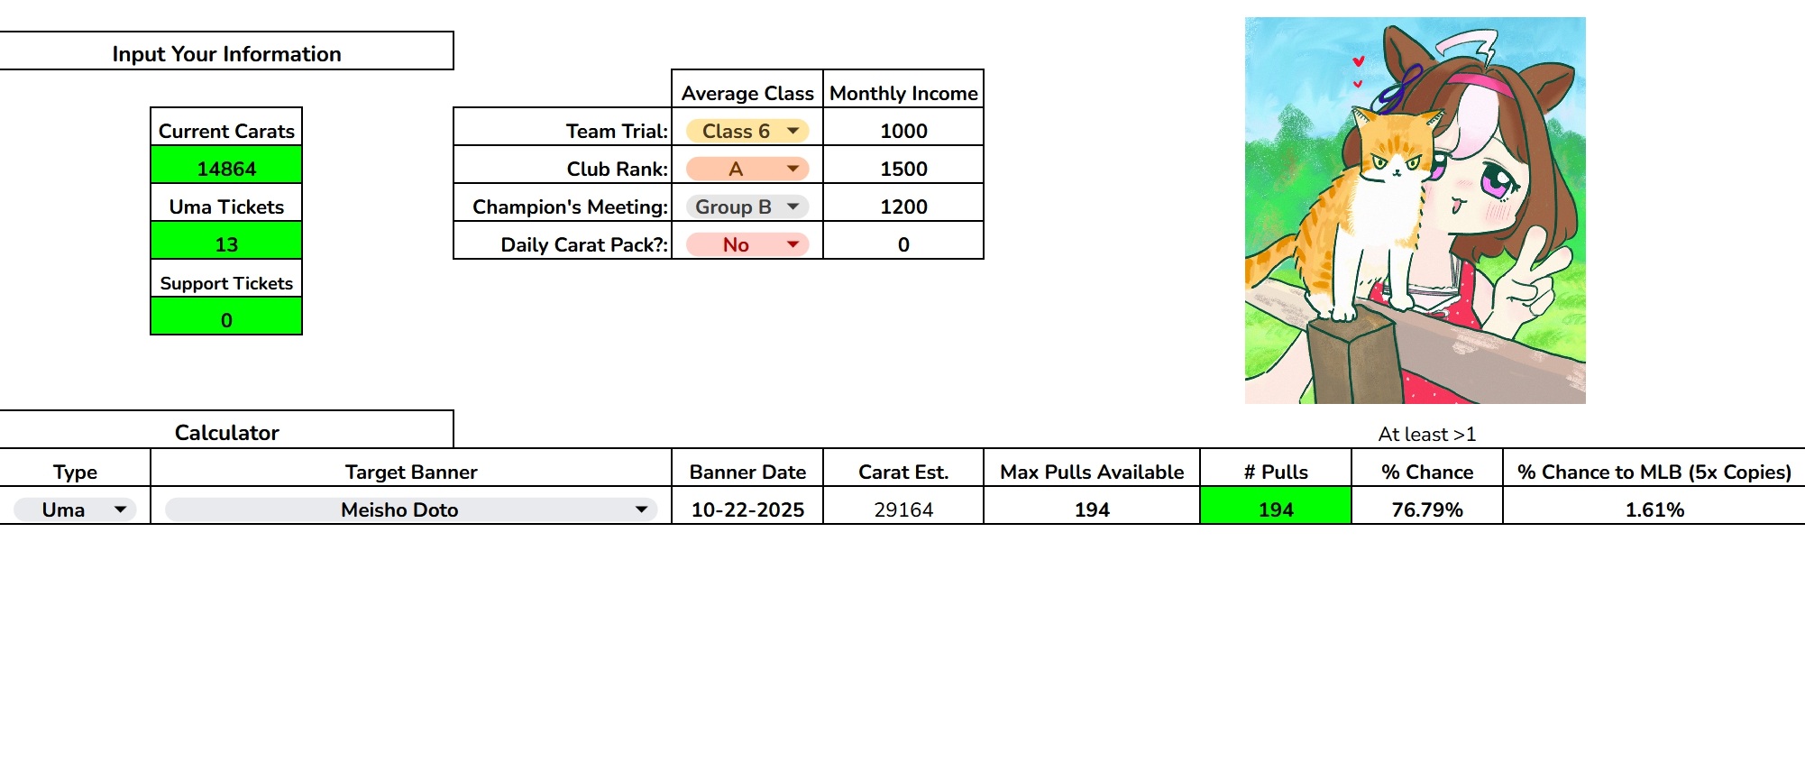Select the Current Carats value 14864
The image size is (1805, 771).
(x=226, y=169)
